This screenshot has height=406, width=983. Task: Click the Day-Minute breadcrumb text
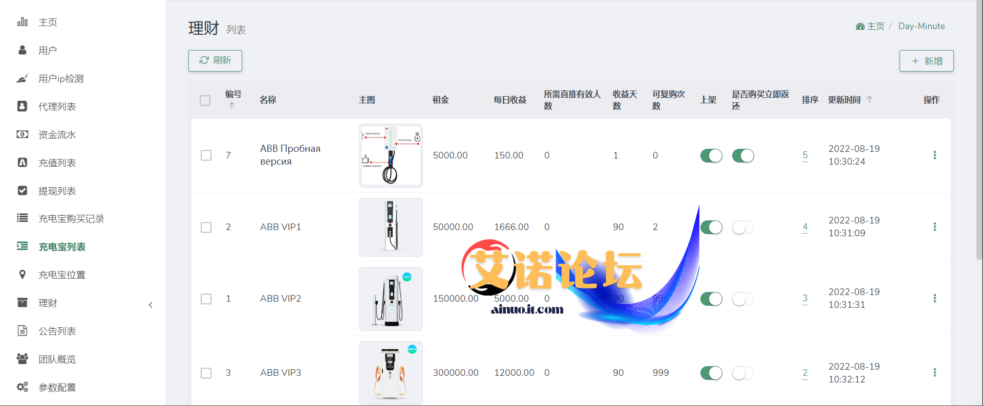[922, 26]
